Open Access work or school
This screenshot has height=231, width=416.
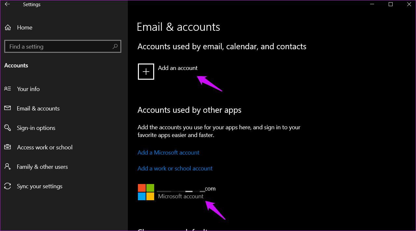point(45,147)
